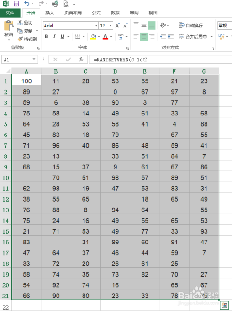Click the 粘贴 paste dropdown arrow
232x311 pixels.
tap(9, 40)
